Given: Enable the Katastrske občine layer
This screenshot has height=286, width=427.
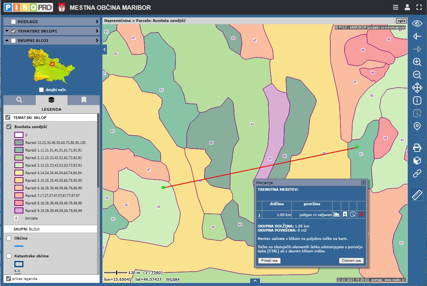Looking at the screenshot, I should coord(9,256).
